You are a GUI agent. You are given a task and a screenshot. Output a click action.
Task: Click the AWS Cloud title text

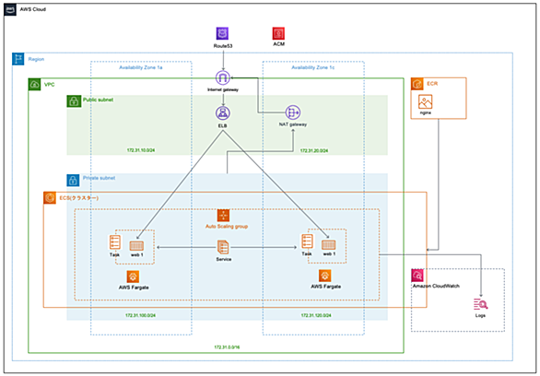tap(33, 9)
